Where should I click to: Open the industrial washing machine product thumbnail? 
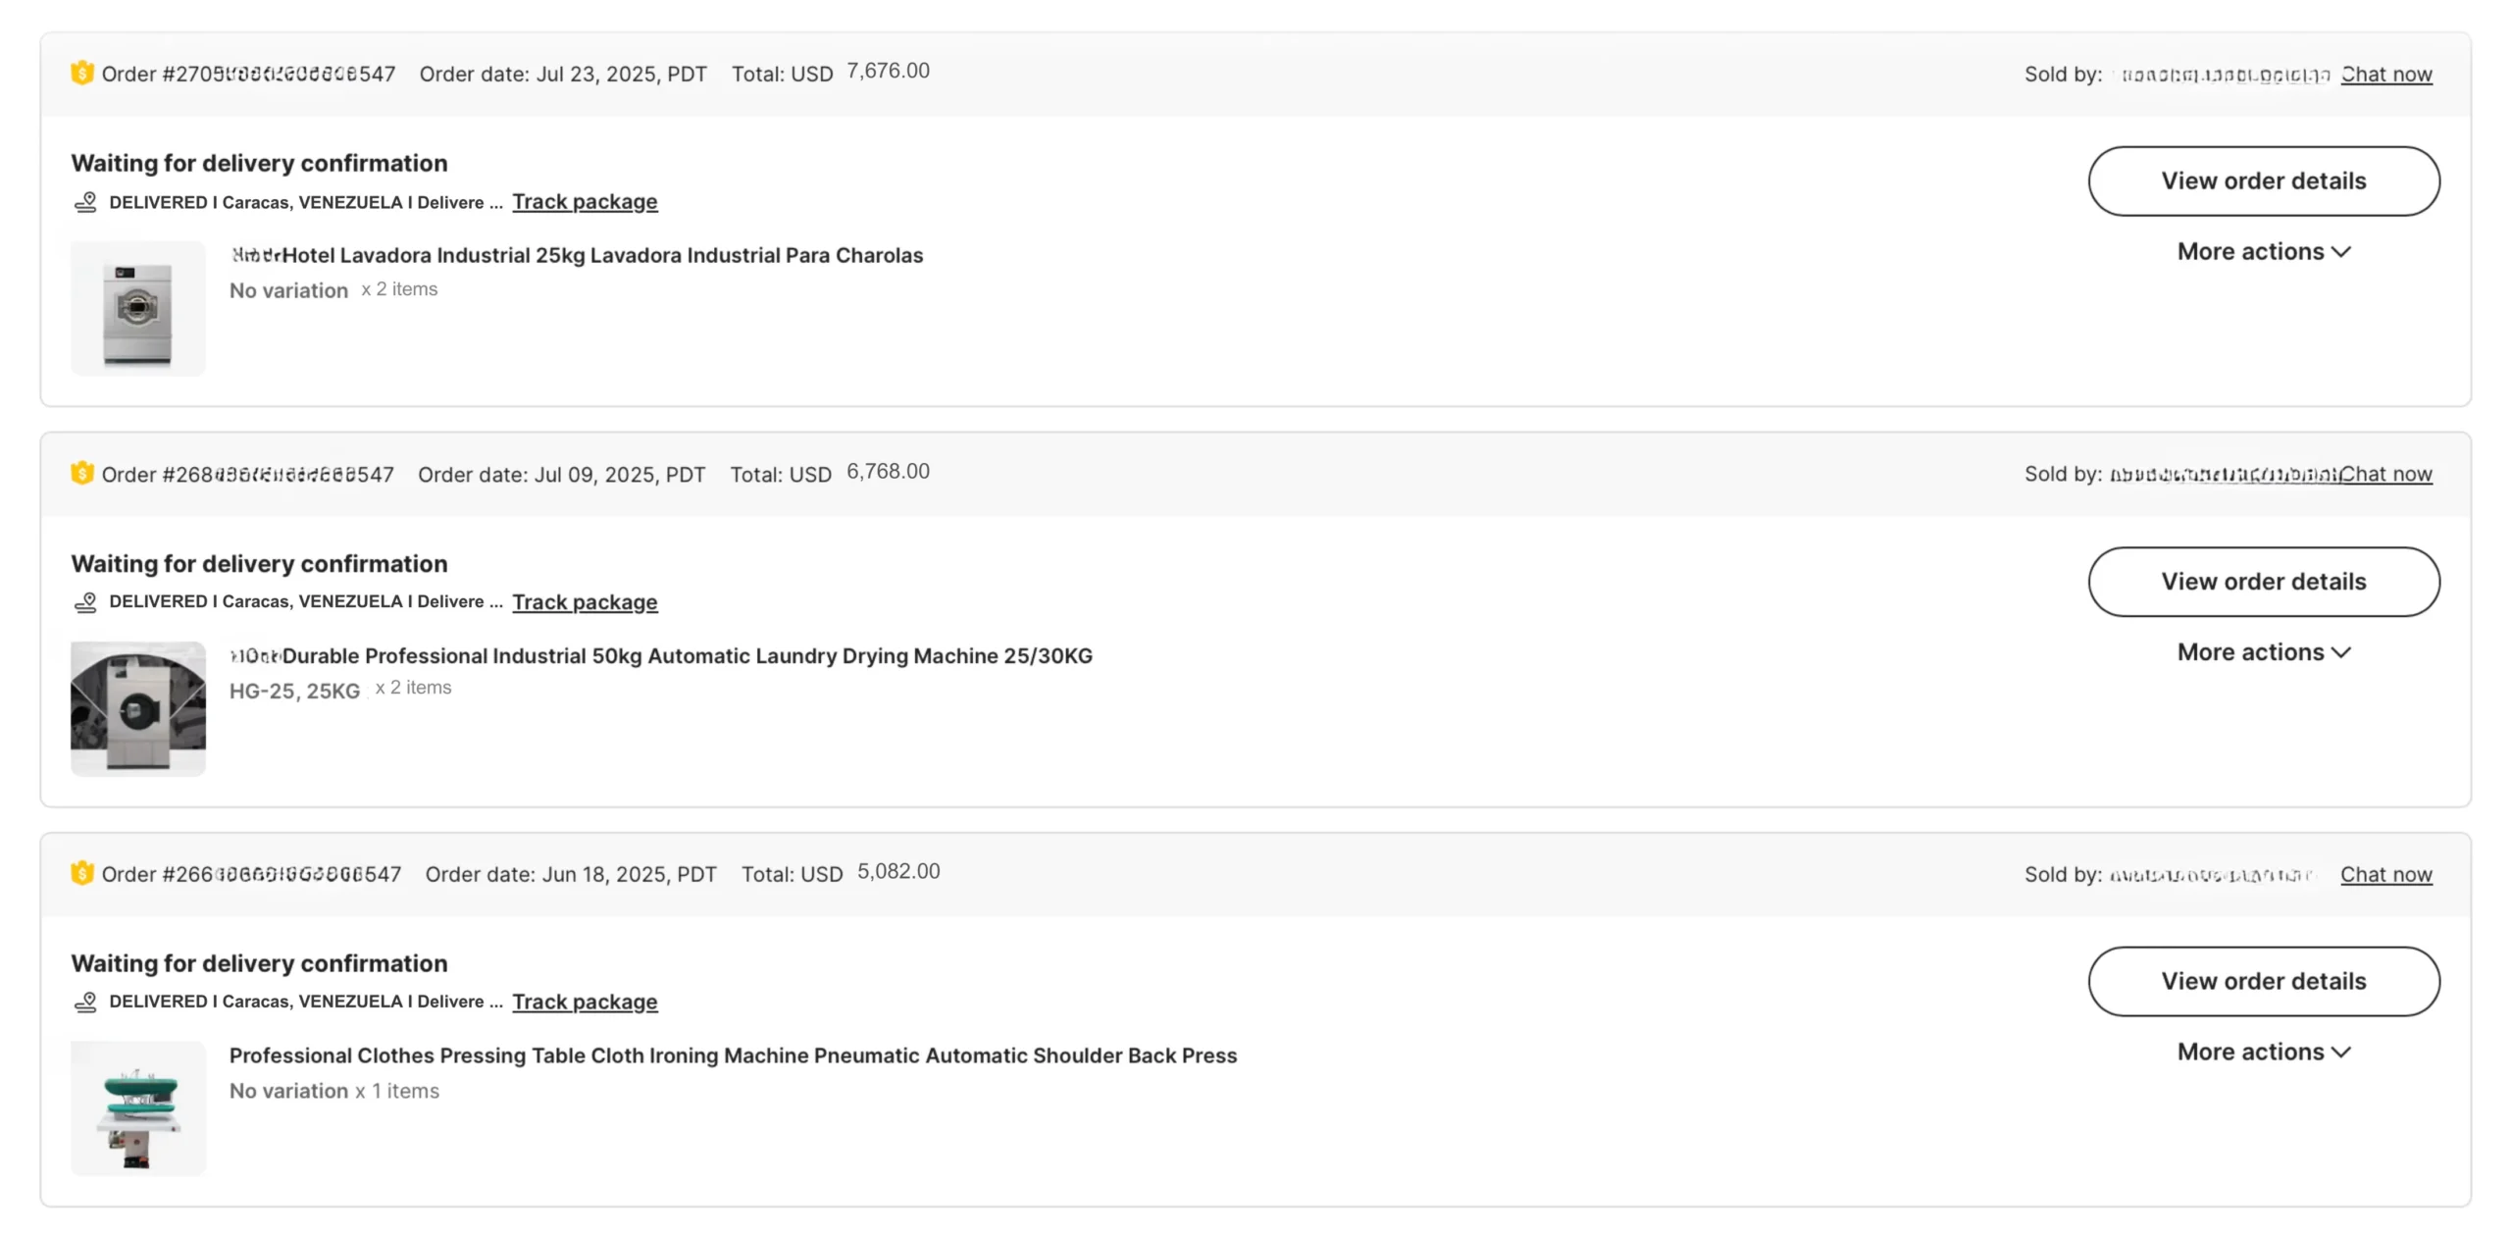[x=138, y=308]
